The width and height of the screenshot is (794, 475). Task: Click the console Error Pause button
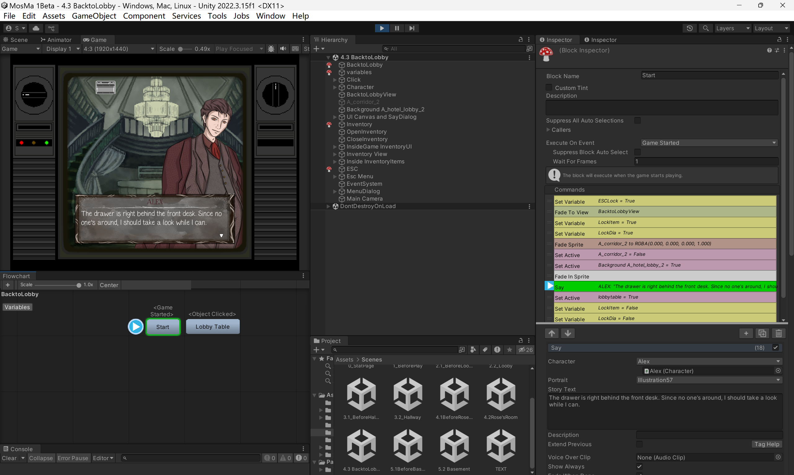pos(73,458)
